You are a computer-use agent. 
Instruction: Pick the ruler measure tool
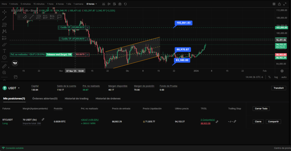tap(4, 66)
